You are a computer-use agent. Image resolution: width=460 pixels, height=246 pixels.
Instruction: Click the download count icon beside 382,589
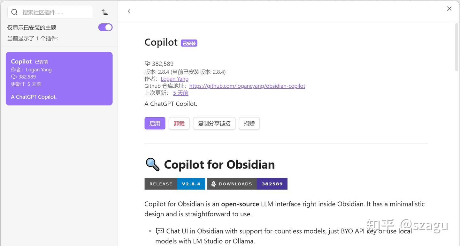(x=147, y=63)
